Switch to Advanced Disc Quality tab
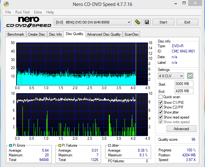Image resolution: width=205 pixels, height=167 pixels. pos(104,34)
